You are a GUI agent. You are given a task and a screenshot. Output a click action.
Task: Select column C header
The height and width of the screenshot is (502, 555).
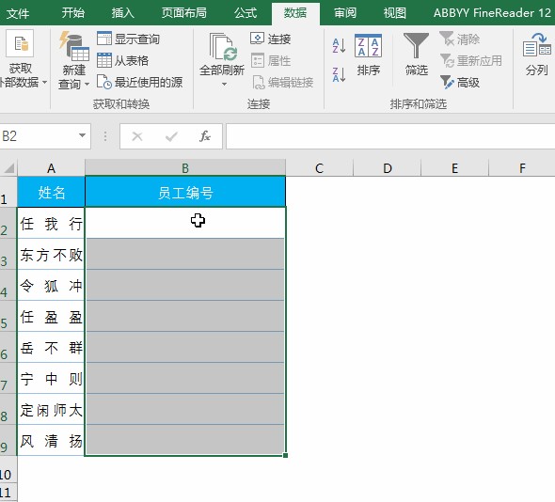(x=319, y=168)
